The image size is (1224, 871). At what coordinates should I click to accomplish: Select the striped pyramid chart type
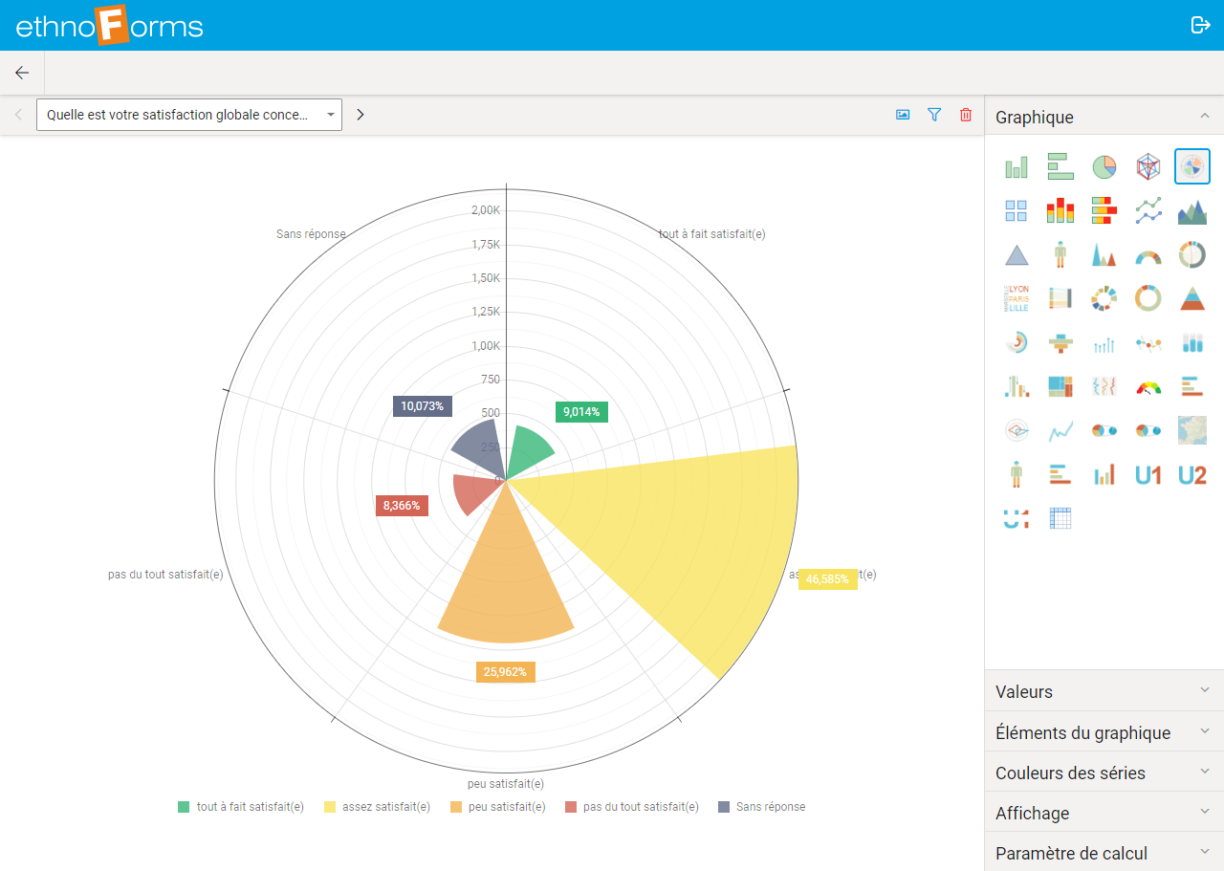(1192, 299)
